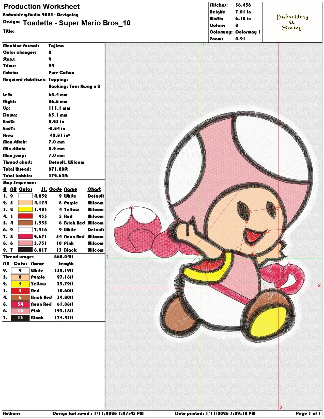Click the Width value '6.10 in'
This screenshot has width=324, height=419.
[243, 19]
